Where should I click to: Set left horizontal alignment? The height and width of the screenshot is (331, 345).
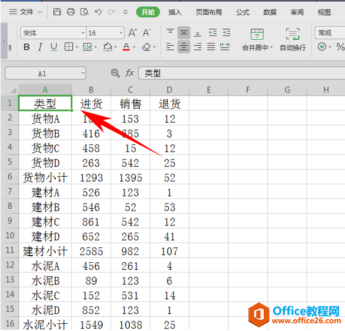tap(170, 47)
